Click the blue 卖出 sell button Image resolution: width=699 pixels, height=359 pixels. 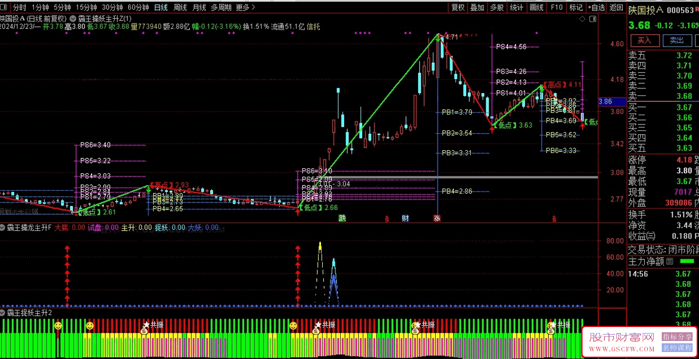click(677, 40)
